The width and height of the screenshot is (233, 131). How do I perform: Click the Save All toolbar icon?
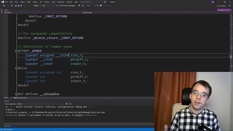tap(21, 6)
